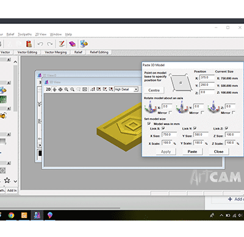Switch to 2D using the 2D button
Viewport: 244px width, 237px height.
click(x=48, y=90)
